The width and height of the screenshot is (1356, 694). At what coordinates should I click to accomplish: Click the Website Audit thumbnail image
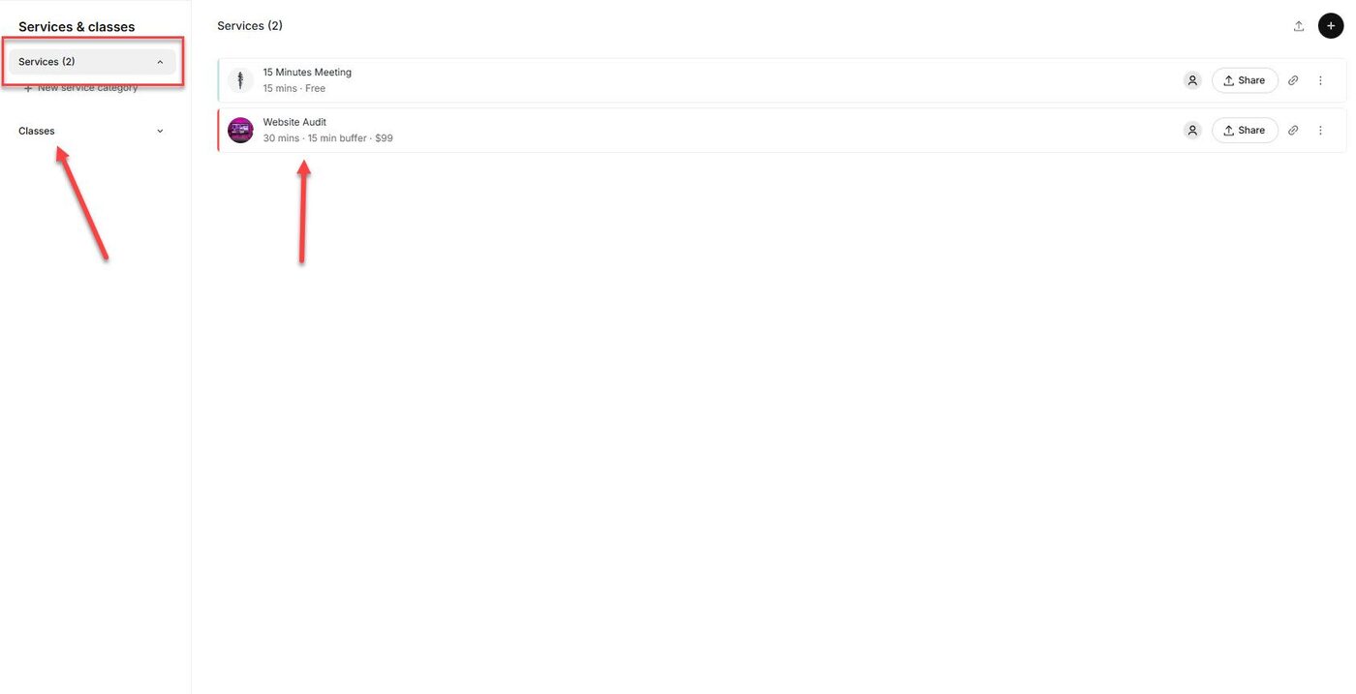click(240, 131)
